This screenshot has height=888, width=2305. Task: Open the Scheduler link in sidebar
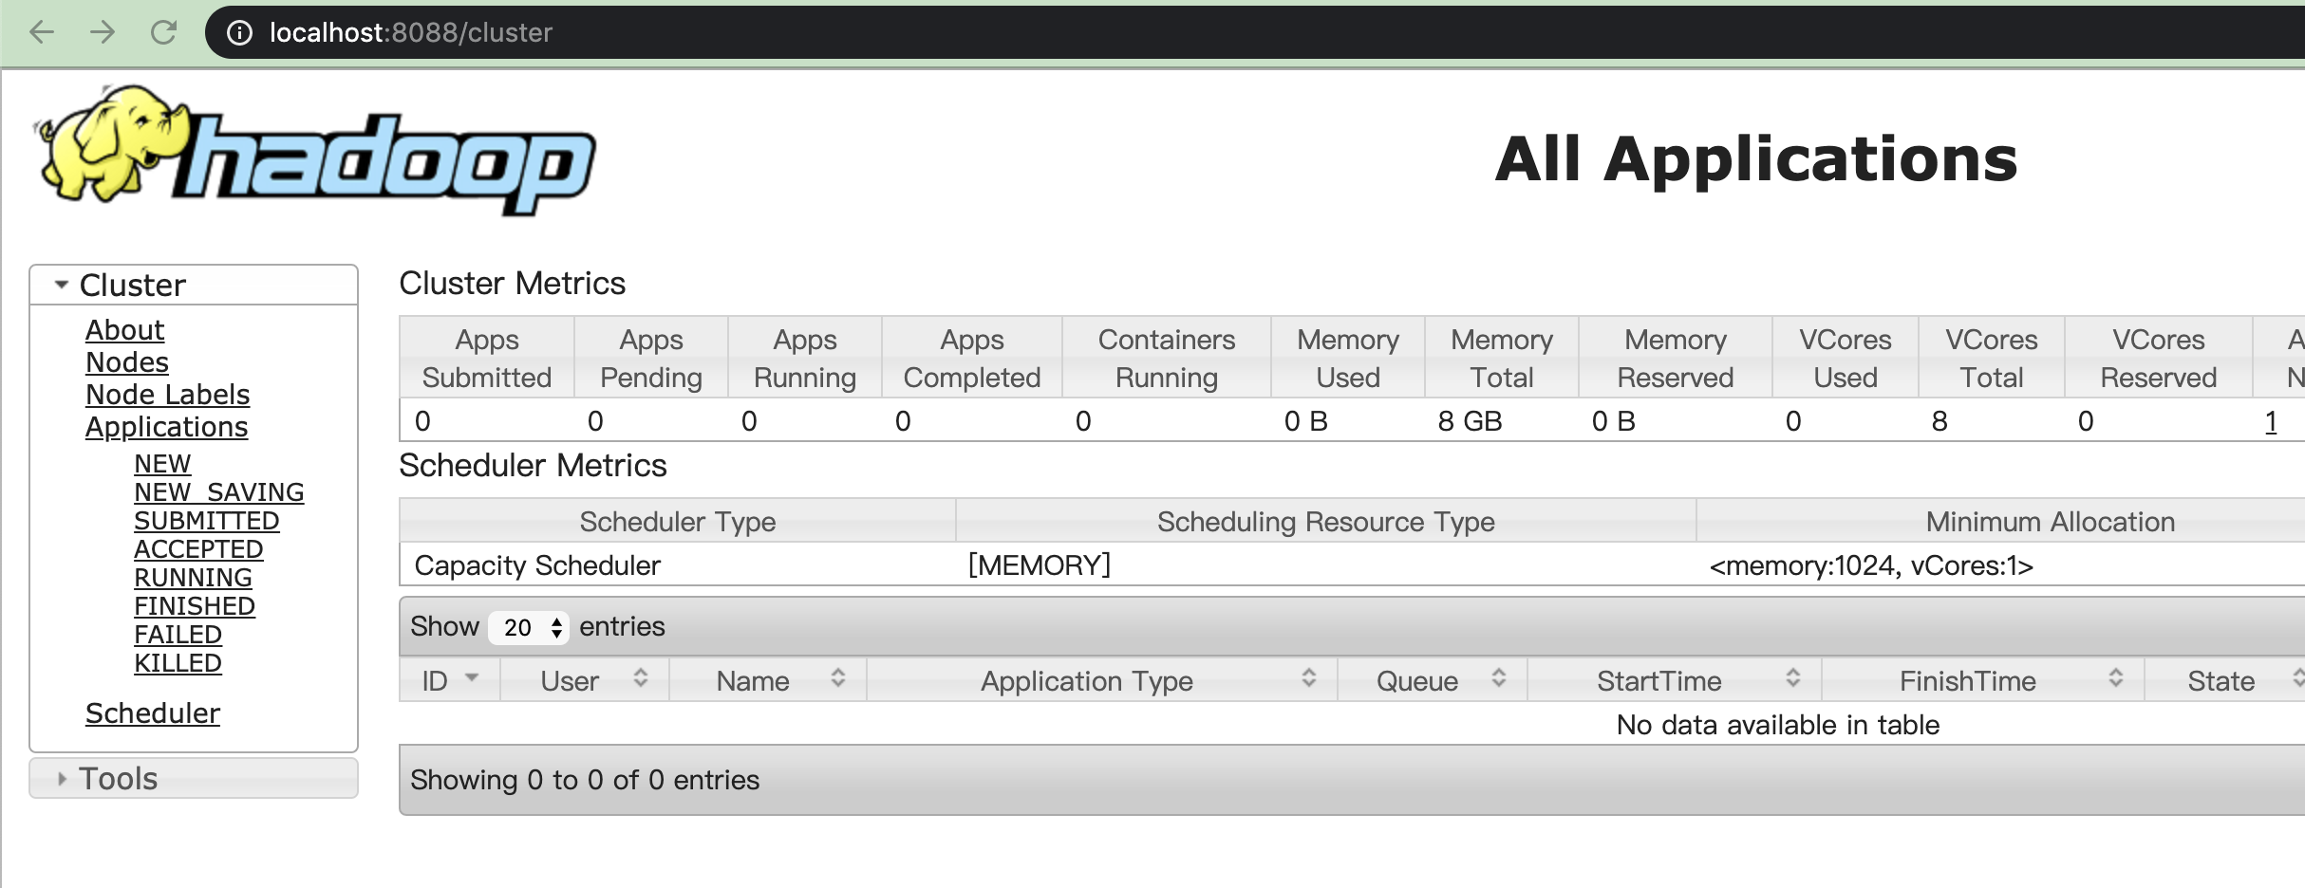(153, 713)
